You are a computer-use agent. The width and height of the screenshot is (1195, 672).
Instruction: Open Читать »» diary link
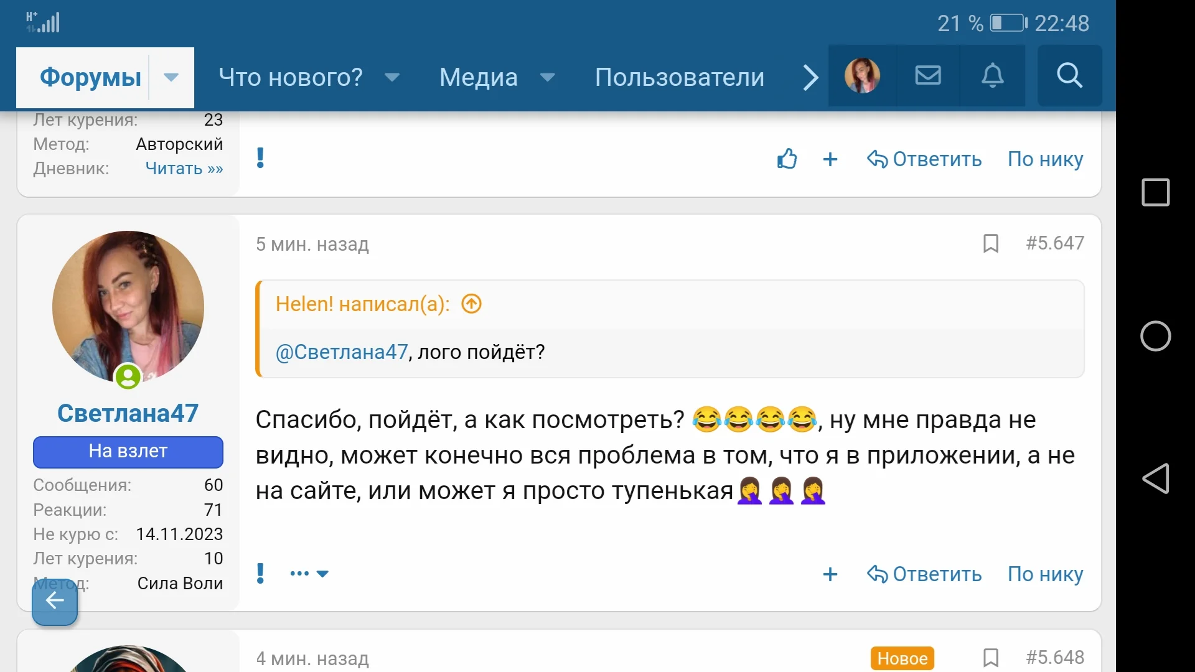tap(184, 169)
